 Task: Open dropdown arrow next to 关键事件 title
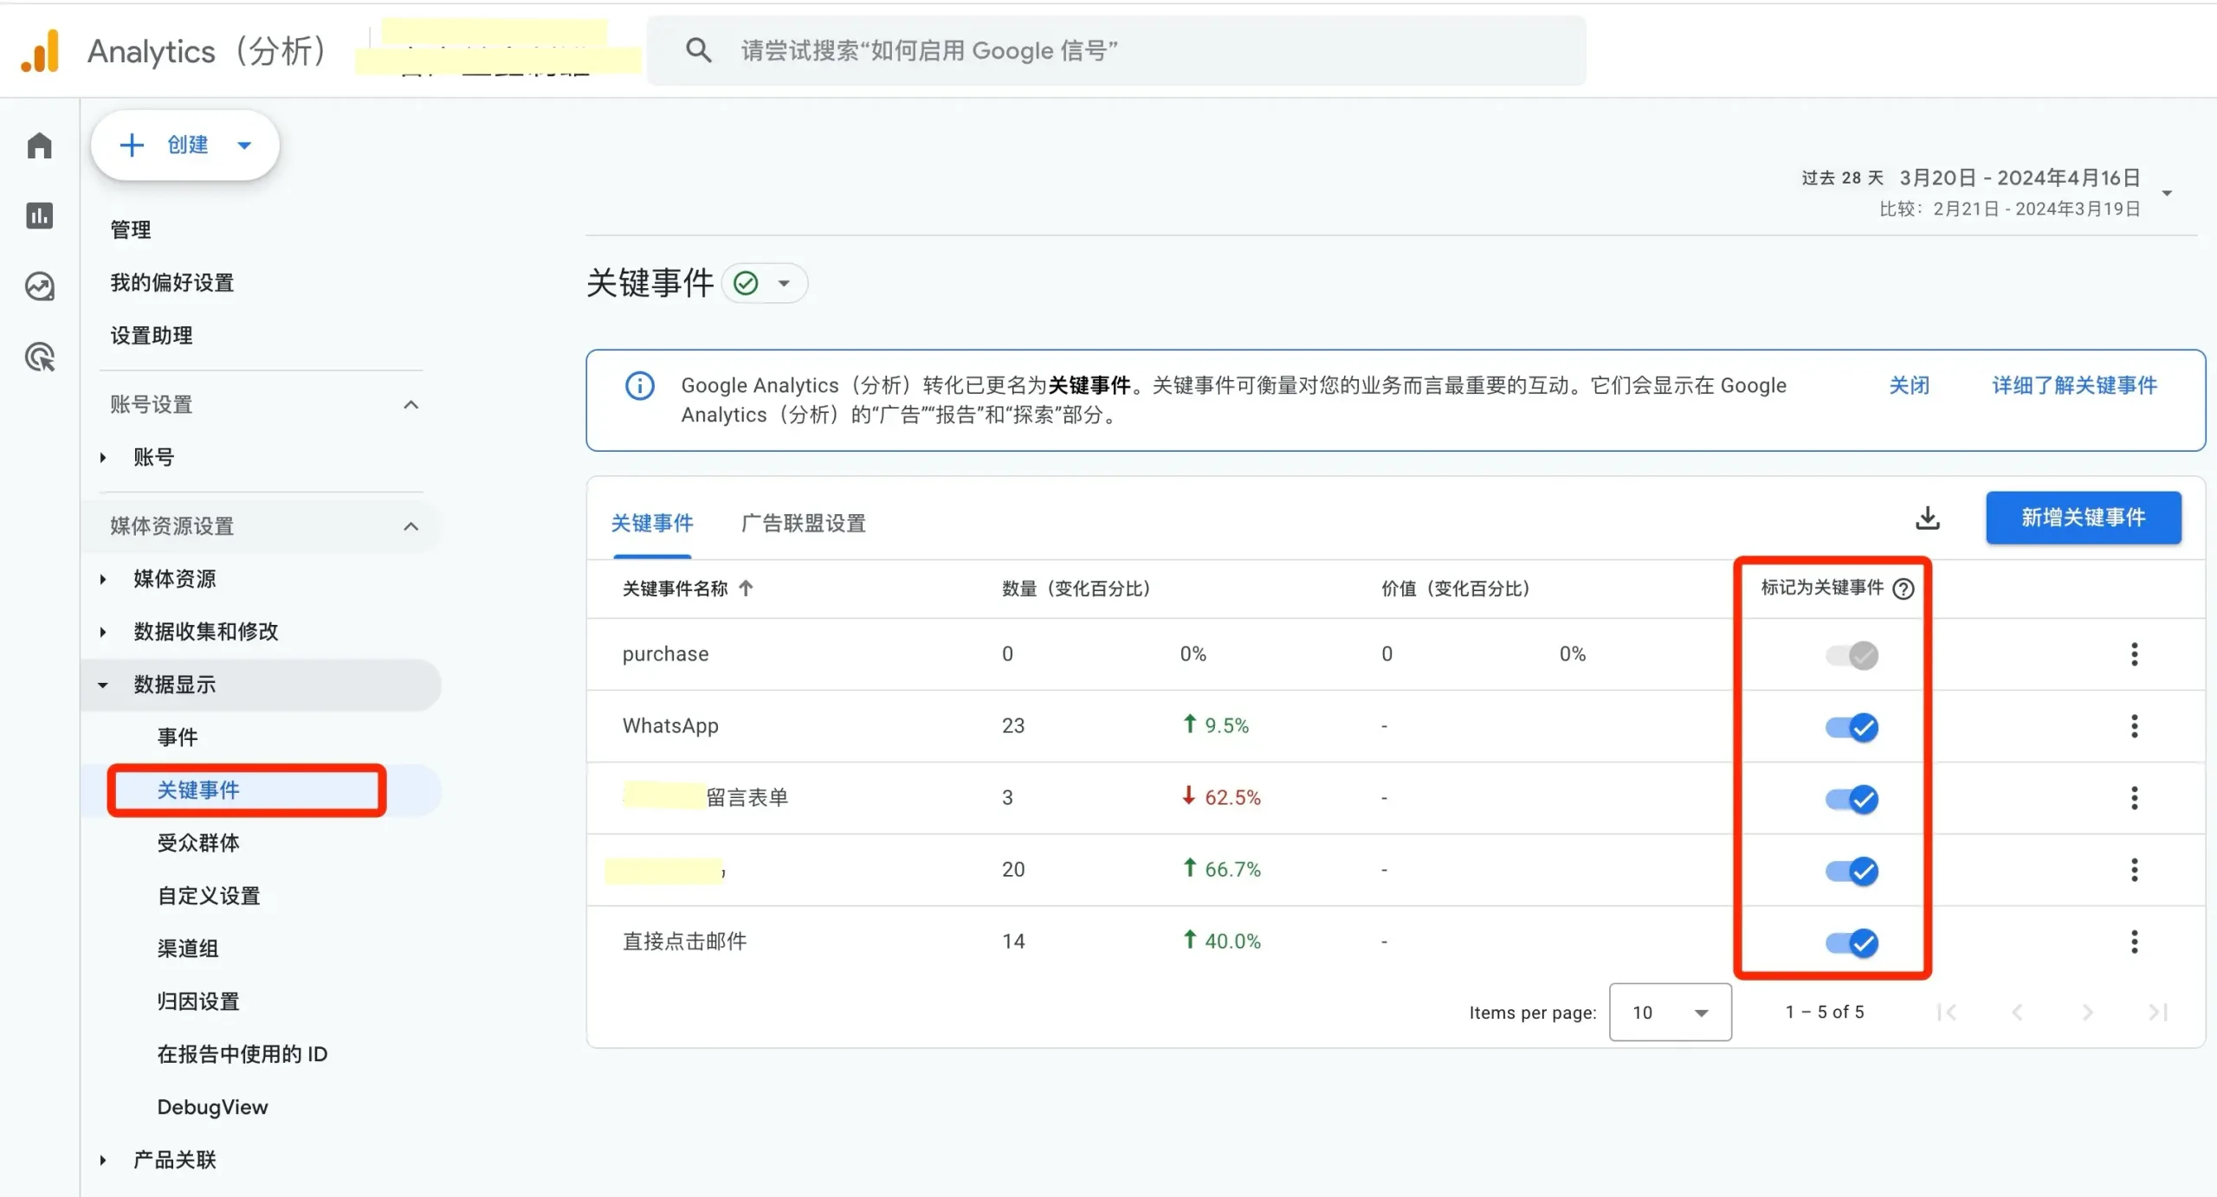(784, 283)
